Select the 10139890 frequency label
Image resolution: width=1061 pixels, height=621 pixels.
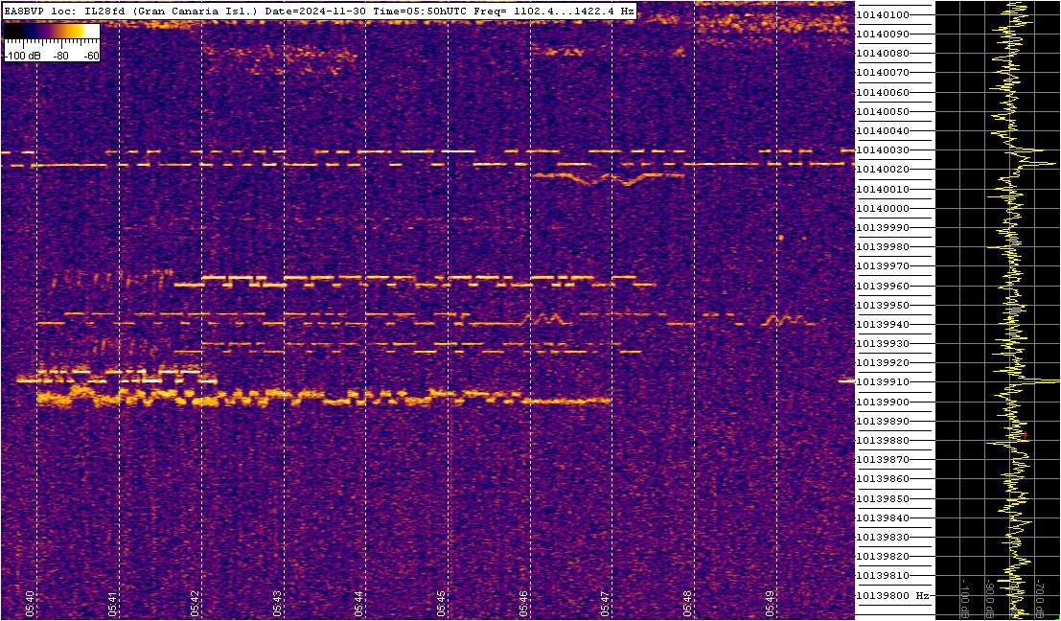[x=883, y=421]
